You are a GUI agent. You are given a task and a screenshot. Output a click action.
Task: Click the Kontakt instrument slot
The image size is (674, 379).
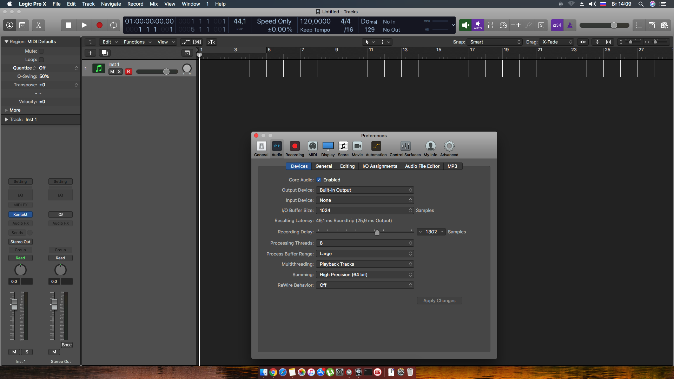point(20,214)
